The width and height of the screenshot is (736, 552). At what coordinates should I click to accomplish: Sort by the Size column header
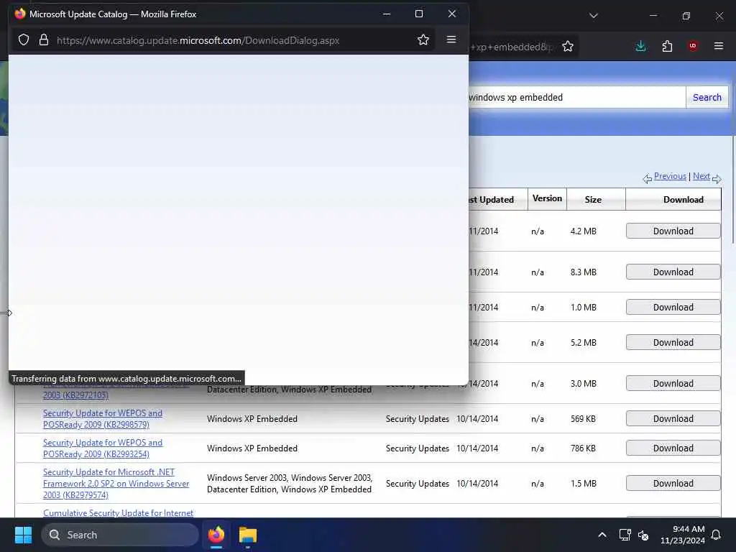coord(593,200)
